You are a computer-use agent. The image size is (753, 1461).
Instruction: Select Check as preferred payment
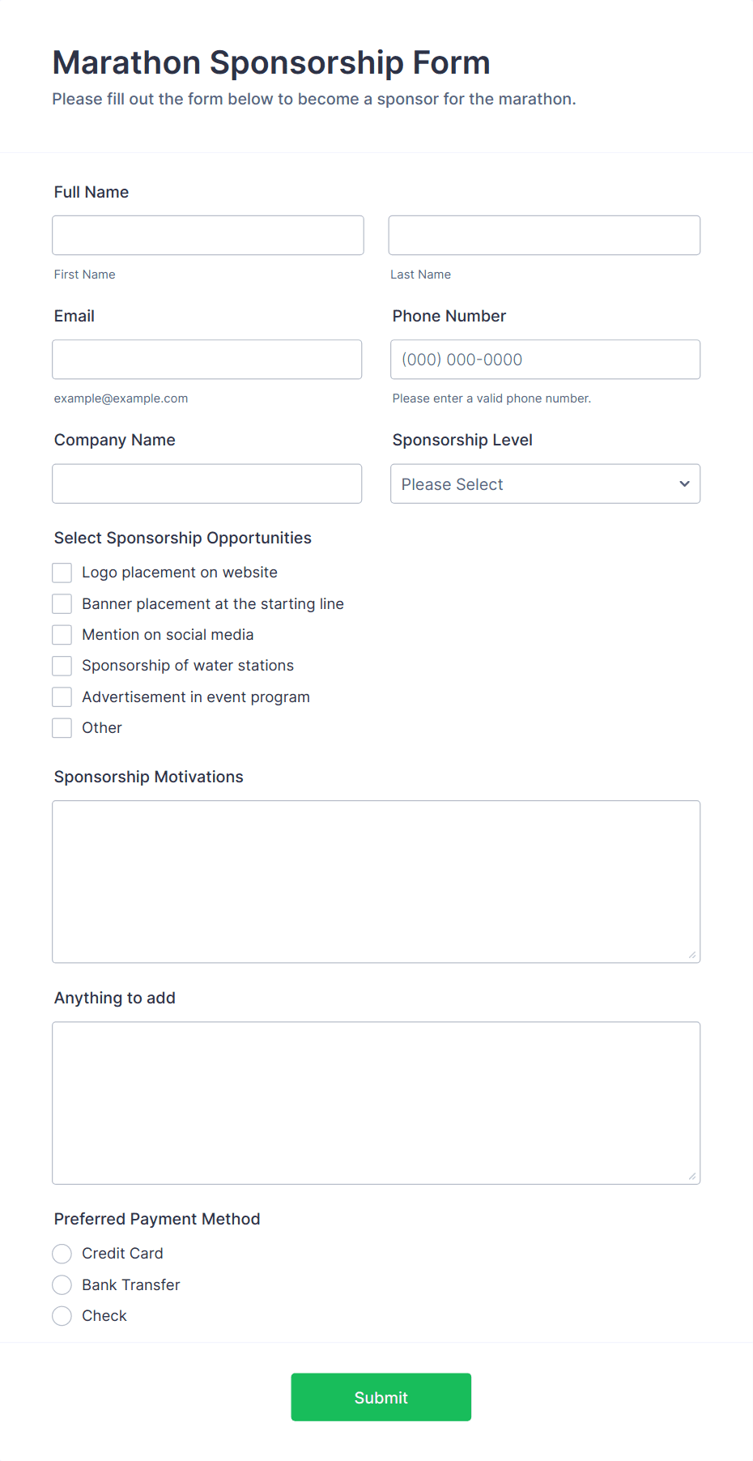pyautogui.click(x=62, y=1315)
